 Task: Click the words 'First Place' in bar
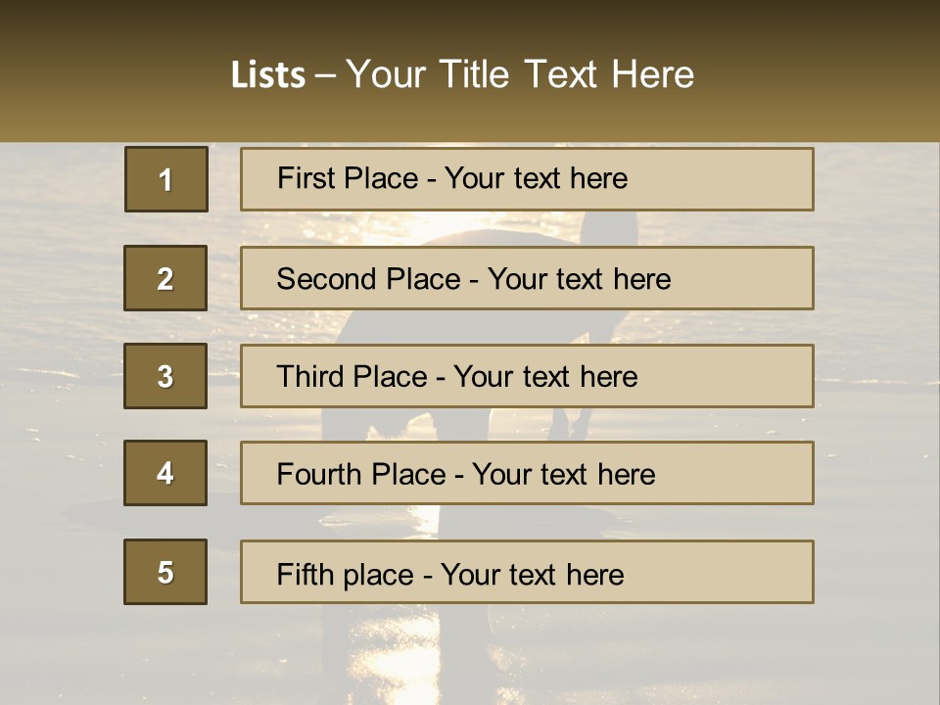pyautogui.click(x=348, y=178)
